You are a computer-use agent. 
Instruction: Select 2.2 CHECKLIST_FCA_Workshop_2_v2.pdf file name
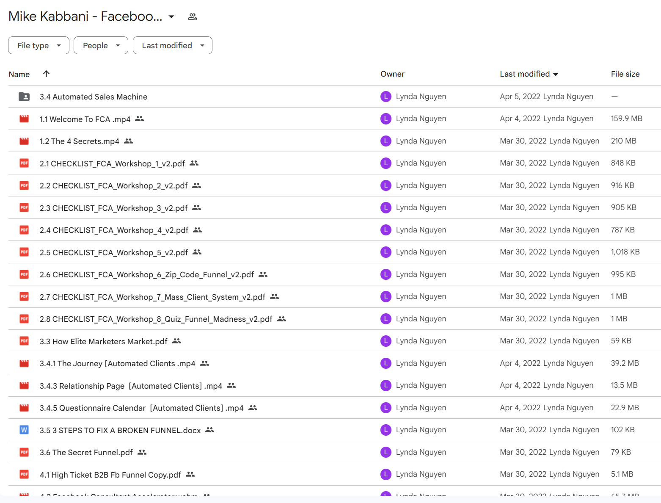point(114,185)
